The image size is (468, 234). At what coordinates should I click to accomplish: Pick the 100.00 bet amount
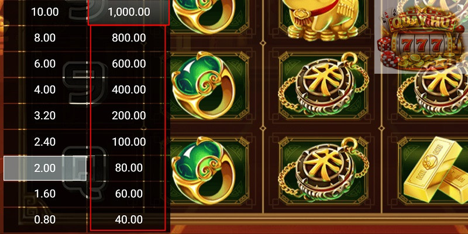129,142
